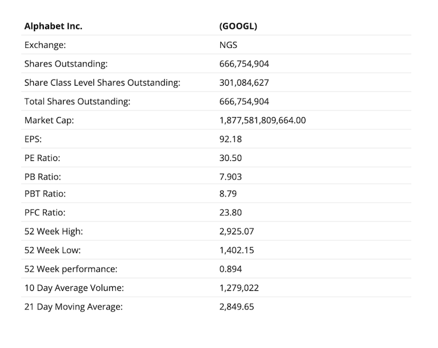438x348 pixels.
Task: Click the EPS value 92.18
Action: (x=230, y=139)
